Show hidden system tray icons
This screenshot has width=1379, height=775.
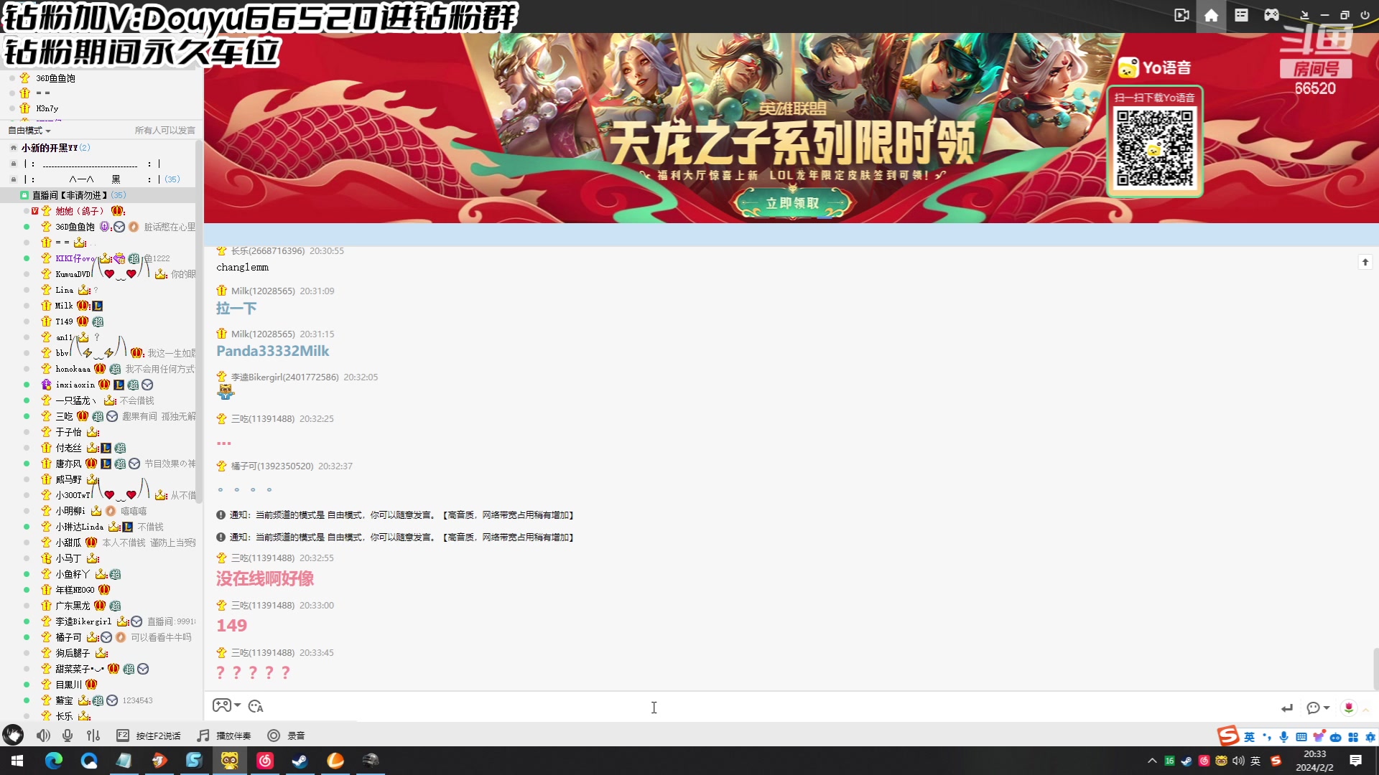click(x=1152, y=761)
